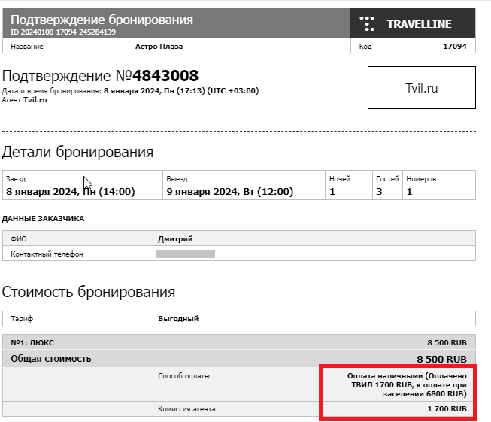Click the 'Код' label
Viewport: 491px width, 422px height.
point(365,47)
